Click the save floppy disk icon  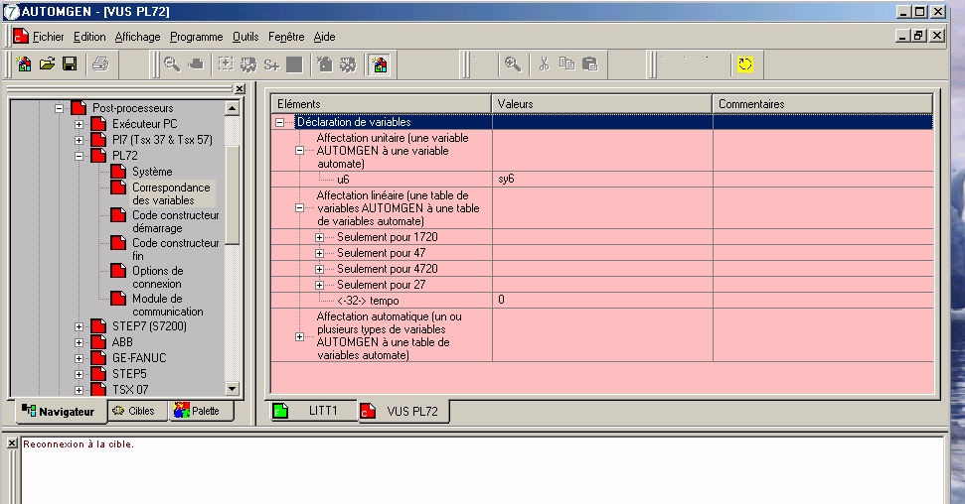coord(70,64)
